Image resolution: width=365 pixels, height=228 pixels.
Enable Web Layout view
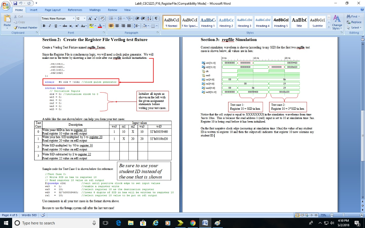(x=307, y=215)
